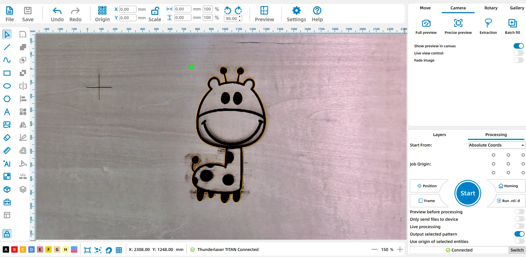Open Batch fill tool
This screenshot has width=526, height=257.
click(x=512, y=23)
